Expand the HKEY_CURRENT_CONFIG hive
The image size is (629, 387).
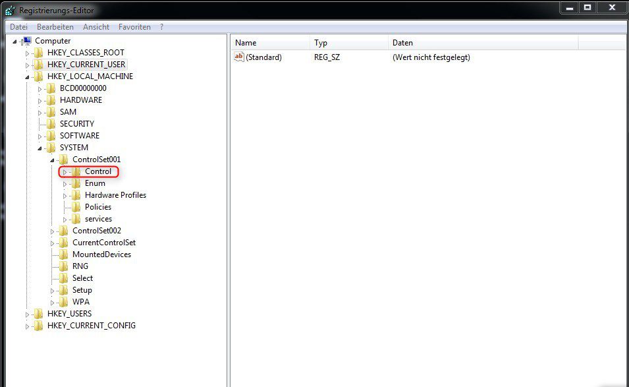(x=28, y=326)
